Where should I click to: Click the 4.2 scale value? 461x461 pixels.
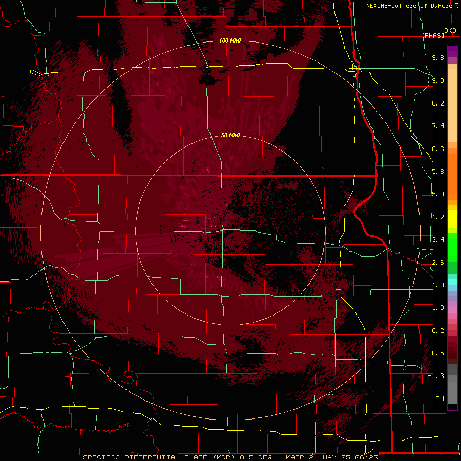438,217
